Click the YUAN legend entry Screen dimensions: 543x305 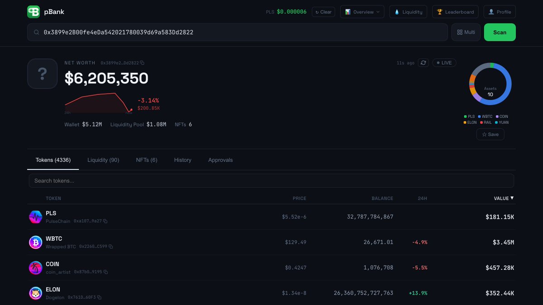pyautogui.click(x=501, y=122)
